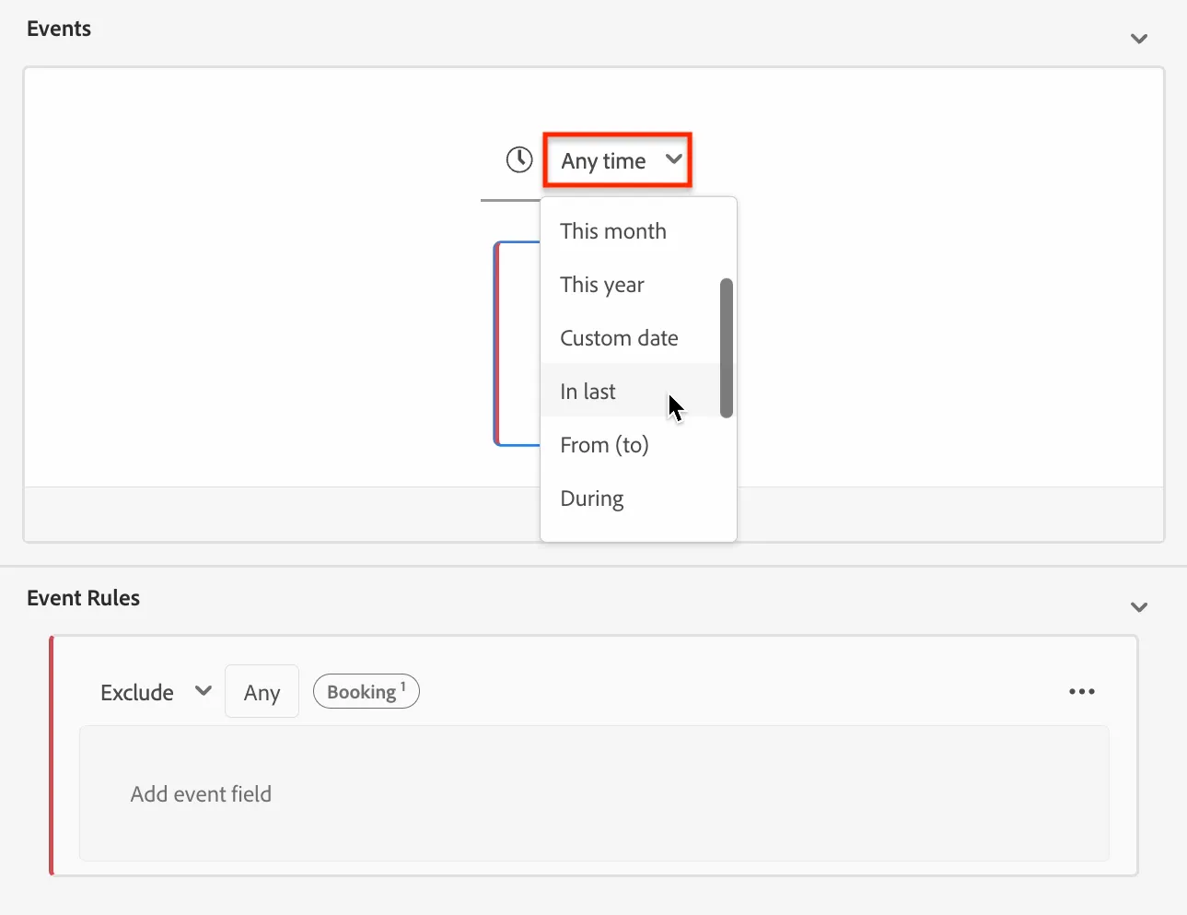Screen dimensions: 1187x915
Task: Choose From (to) time range
Action: coord(630,445)
